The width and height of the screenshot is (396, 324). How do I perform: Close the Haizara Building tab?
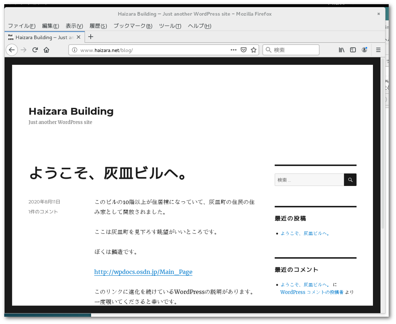click(78, 37)
